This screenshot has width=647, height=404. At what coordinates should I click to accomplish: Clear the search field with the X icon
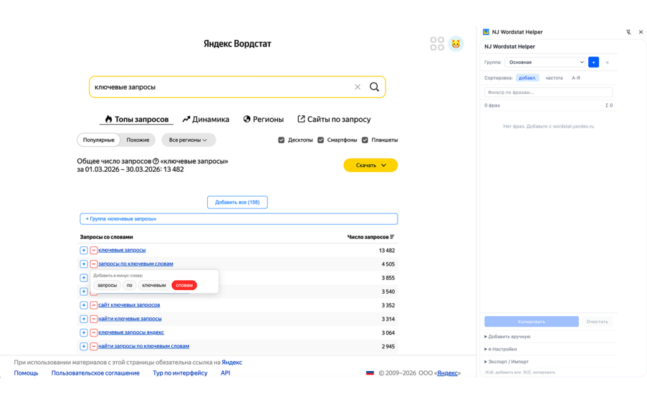tap(358, 87)
